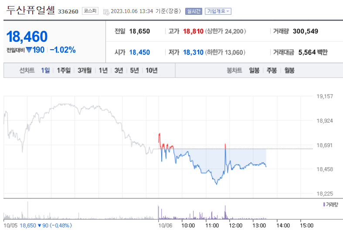Click the 두산퓨얼셀 stock name heading

[x=31, y=10]
